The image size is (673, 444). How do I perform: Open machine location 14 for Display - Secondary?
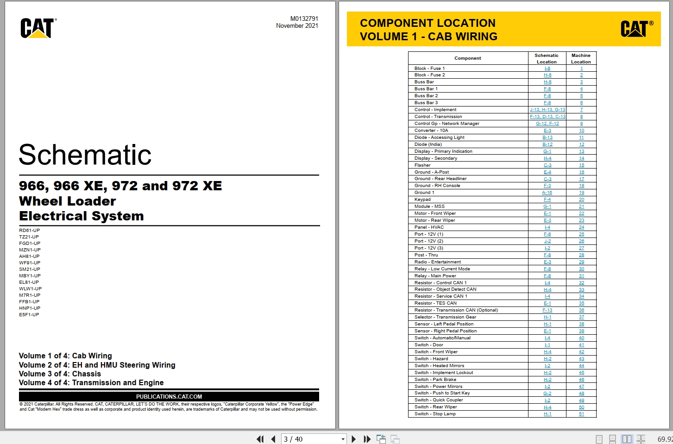[581, 158]
